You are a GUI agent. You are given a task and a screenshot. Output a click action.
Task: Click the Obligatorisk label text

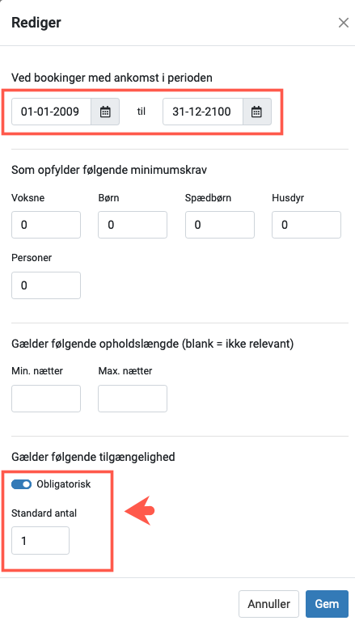click(x=64, y=484)
